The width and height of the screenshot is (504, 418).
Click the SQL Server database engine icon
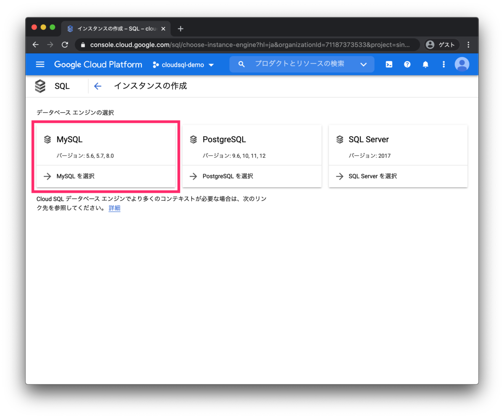tap(339, 139)
